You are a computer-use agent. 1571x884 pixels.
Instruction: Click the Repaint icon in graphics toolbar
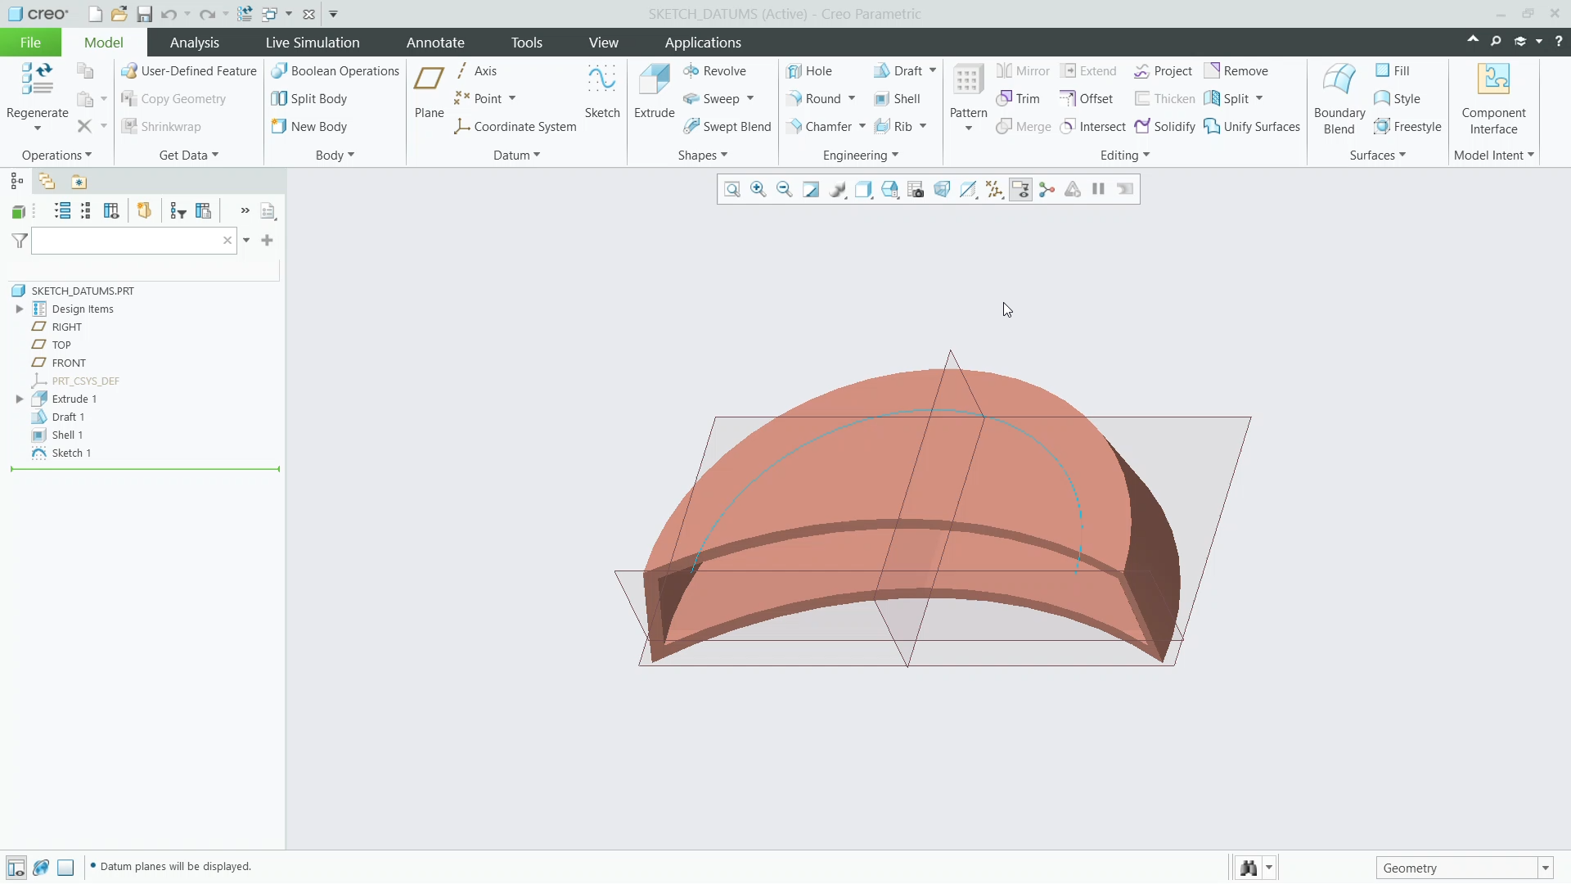click(x=811, y=190)
